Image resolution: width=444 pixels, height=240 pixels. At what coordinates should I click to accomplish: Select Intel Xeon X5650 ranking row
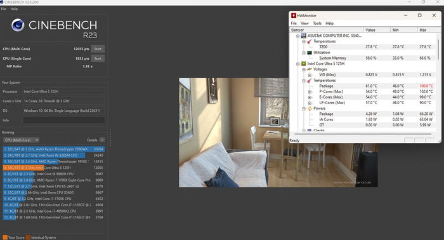point(53,192)
